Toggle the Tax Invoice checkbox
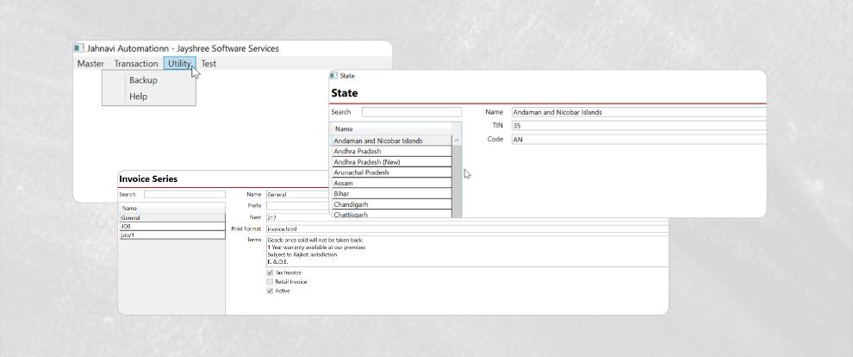 click(270, 272)
